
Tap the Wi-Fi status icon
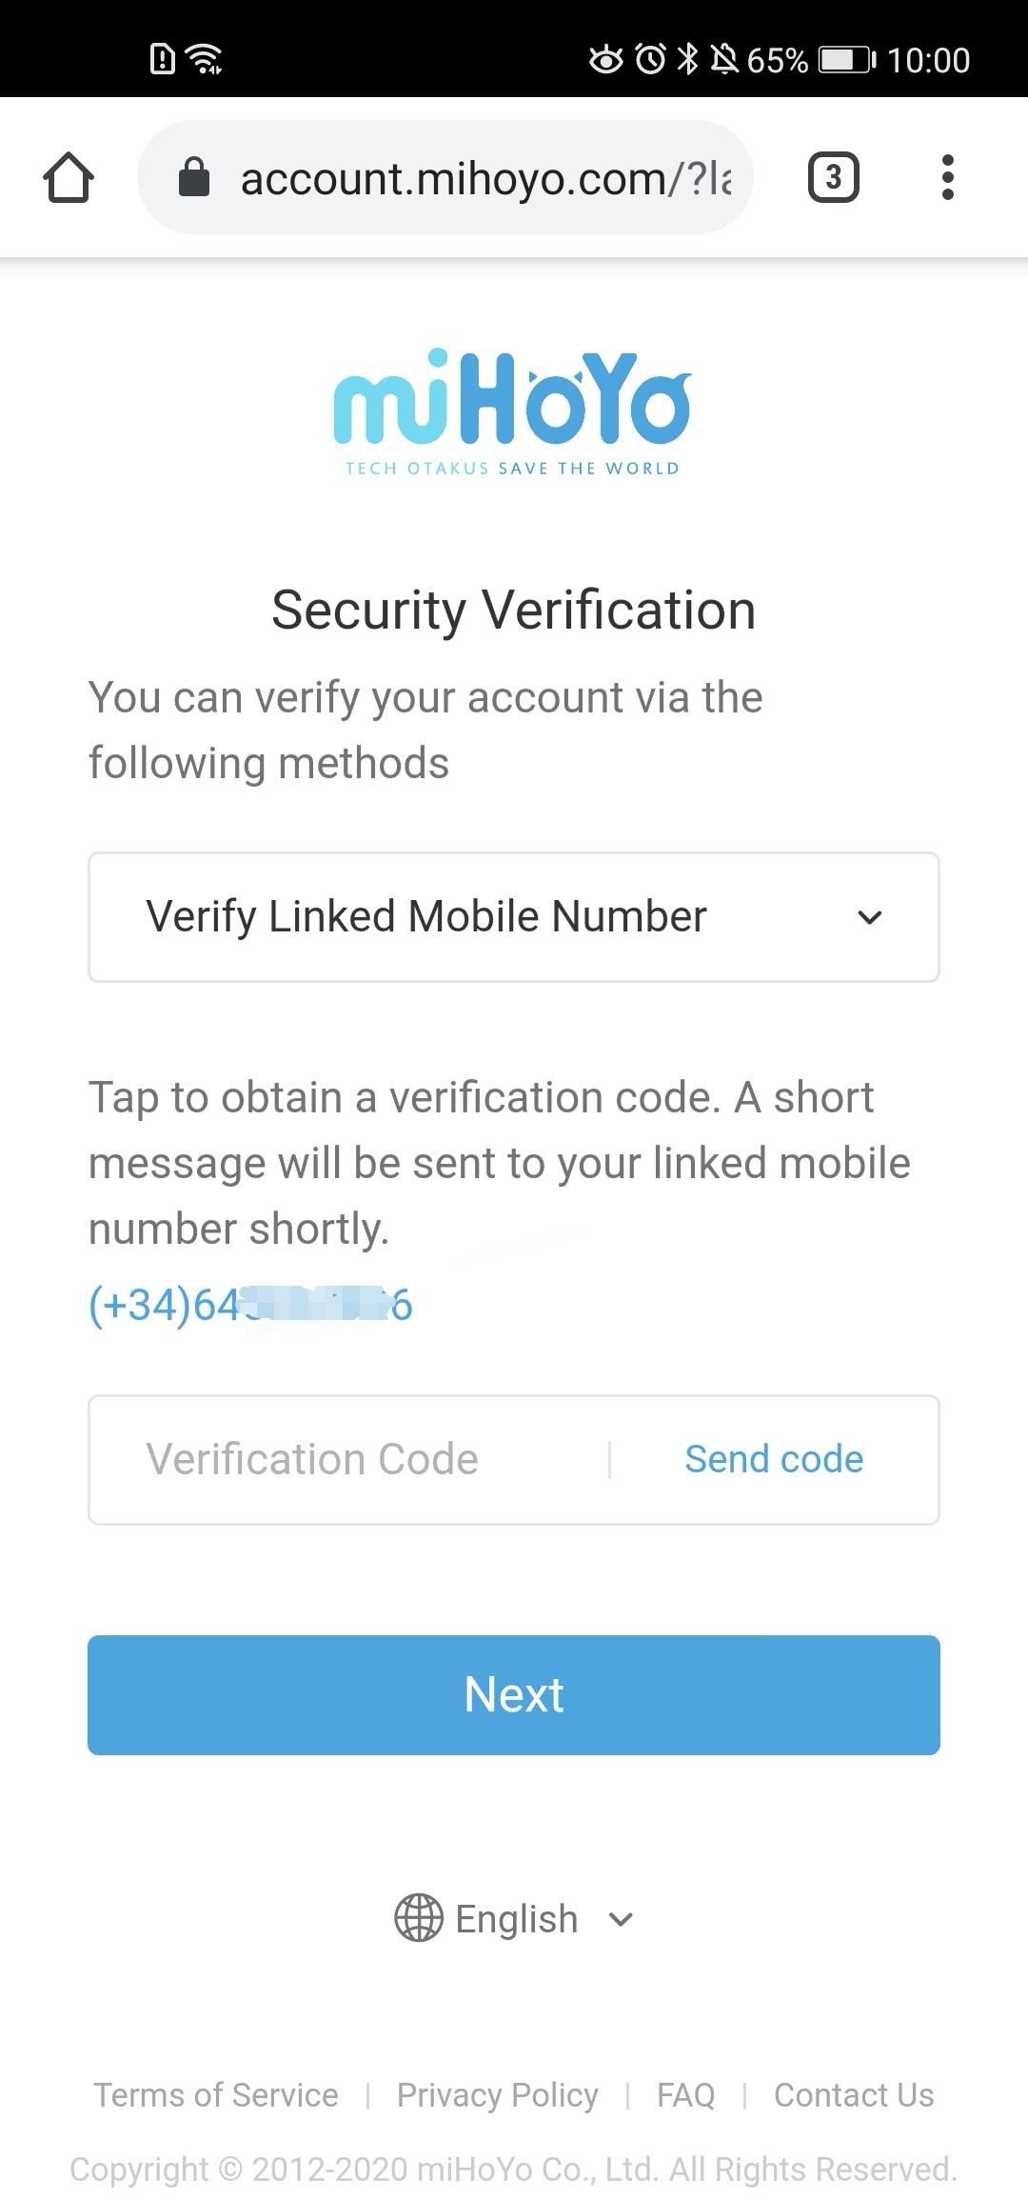(205, 59)
